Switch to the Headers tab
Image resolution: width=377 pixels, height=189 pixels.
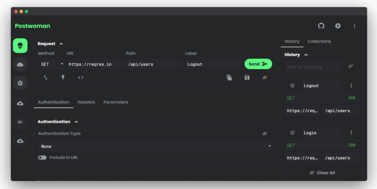tap(86, 102)
